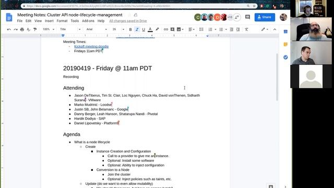Open the text color picker
Image resolution: width=334 pixels, height=188 pixels.
click(x=150, y=29)
